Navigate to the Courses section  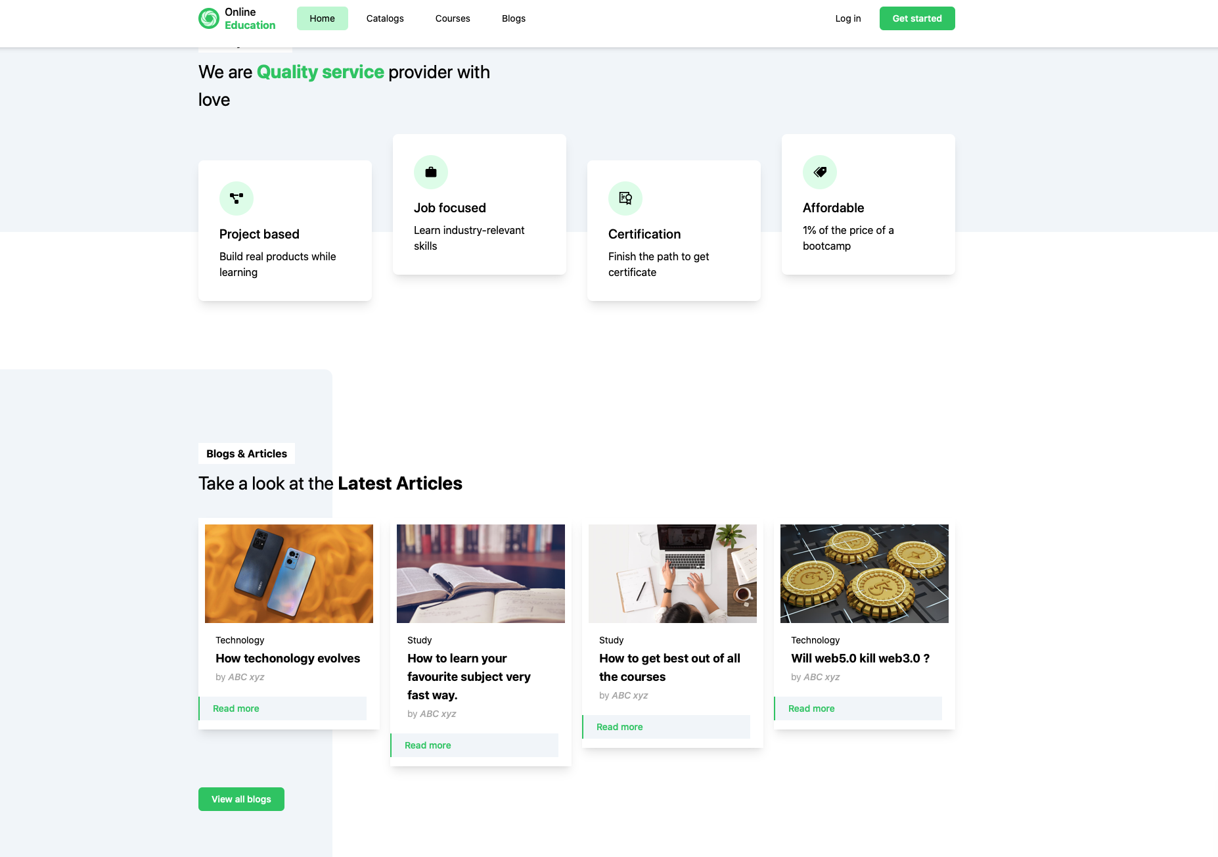[x=452, y=18]
